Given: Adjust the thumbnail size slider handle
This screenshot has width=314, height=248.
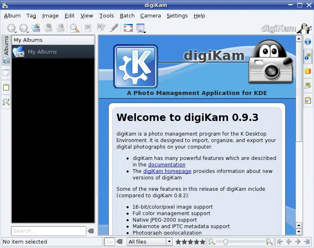Looking at the screenshot, I should [x=226, y=242].
